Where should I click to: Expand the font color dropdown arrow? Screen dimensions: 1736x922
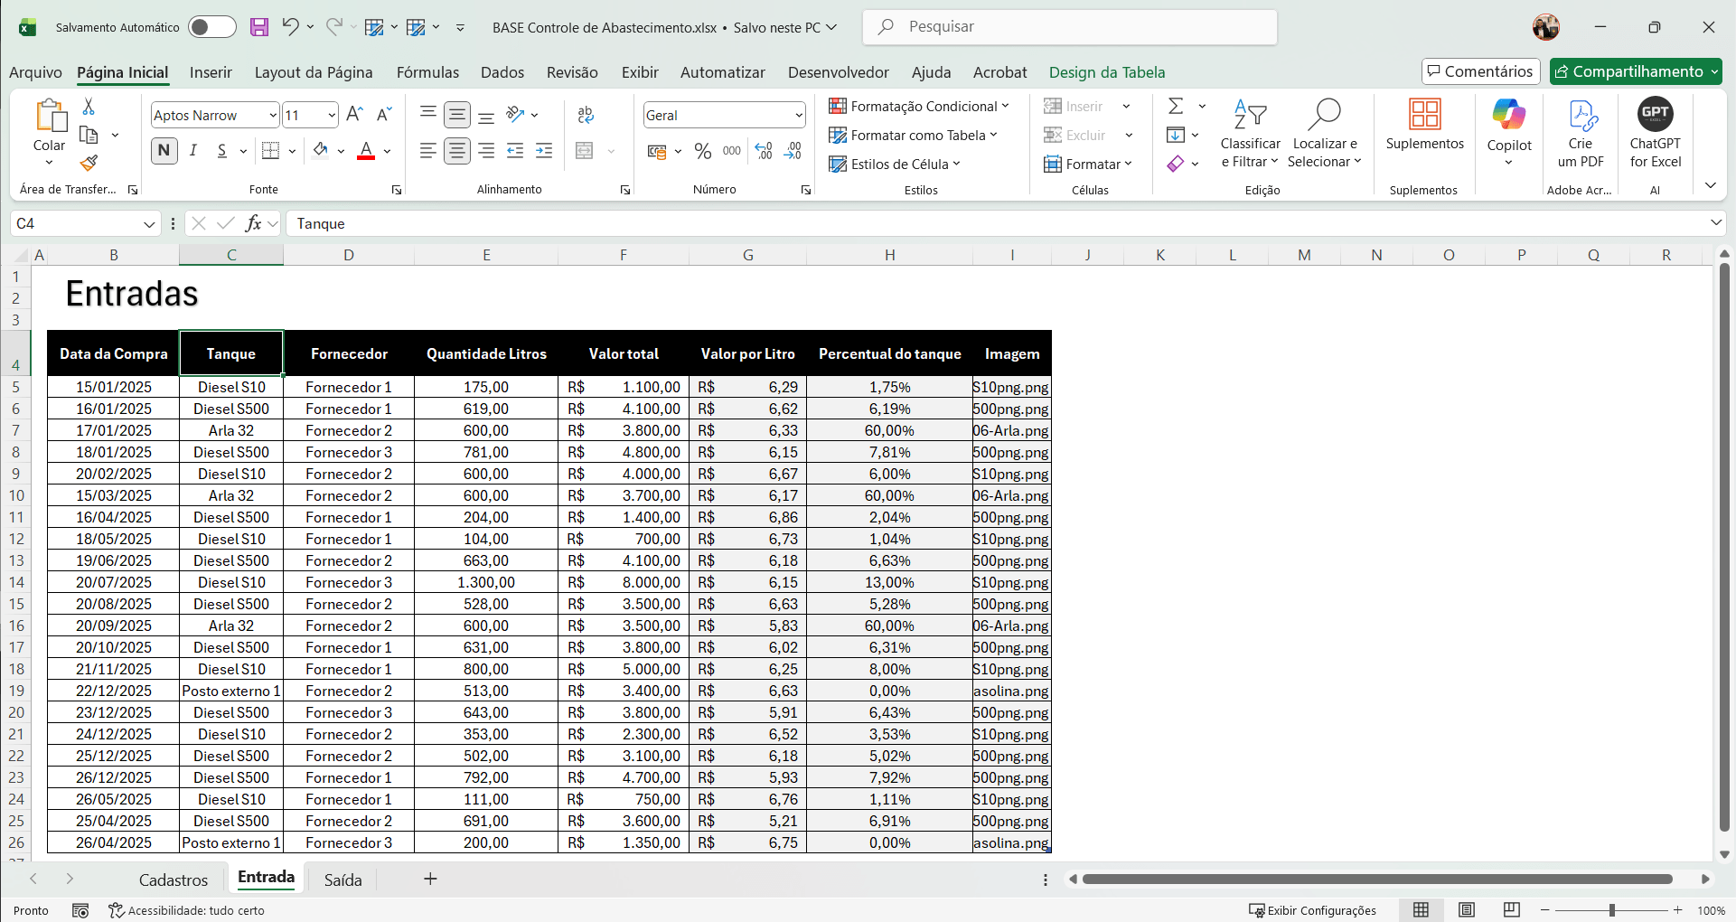click(x=388, y=151)
